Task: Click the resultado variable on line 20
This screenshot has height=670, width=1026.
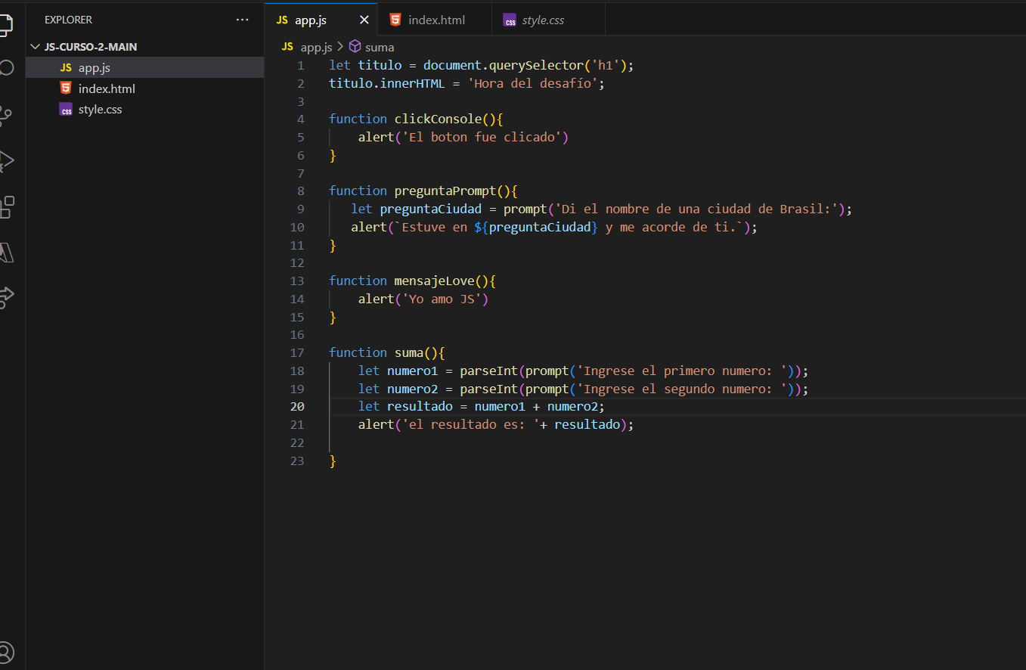Action: point(420,406)
